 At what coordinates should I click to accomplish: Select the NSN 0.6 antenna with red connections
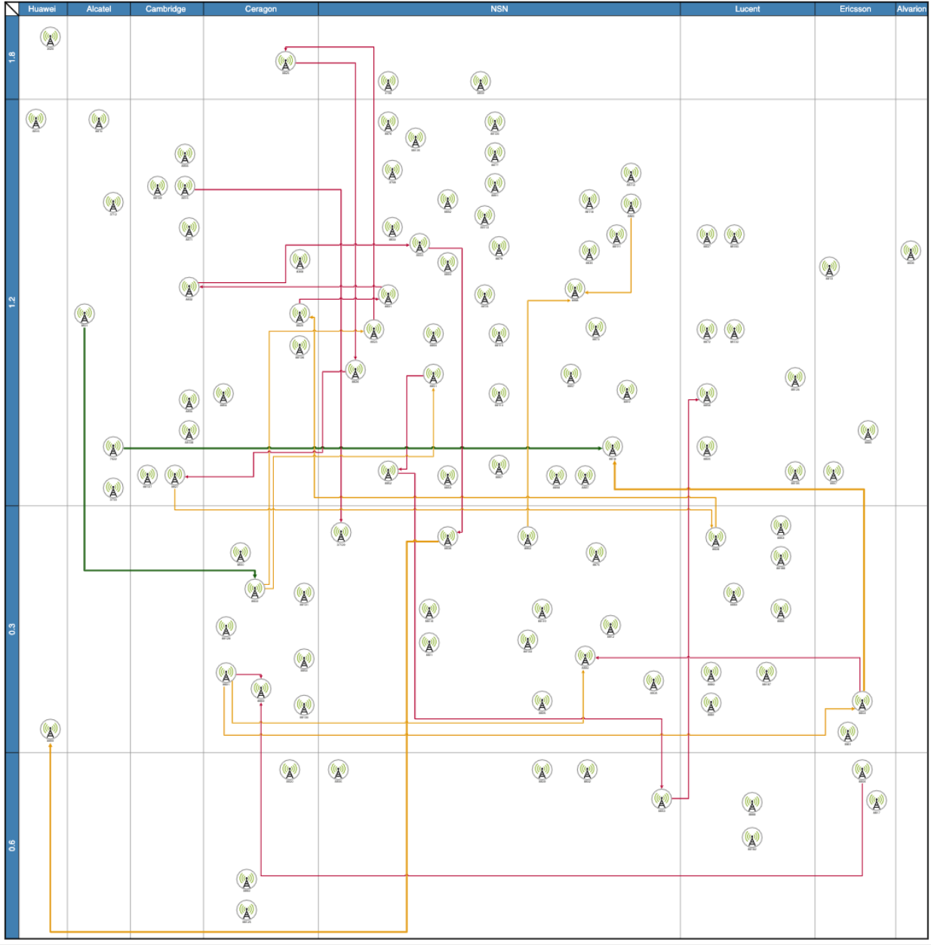click(x=662, y=799)
